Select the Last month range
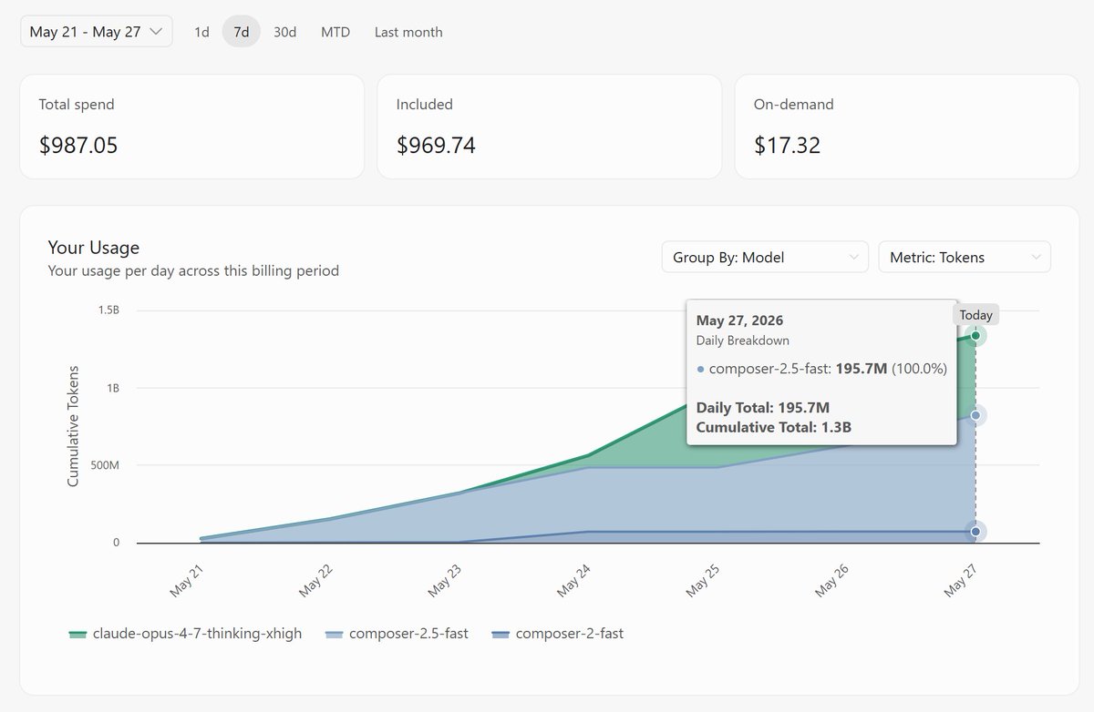The height and width of the screenshot is (712, 1094). tap(408, 32)
